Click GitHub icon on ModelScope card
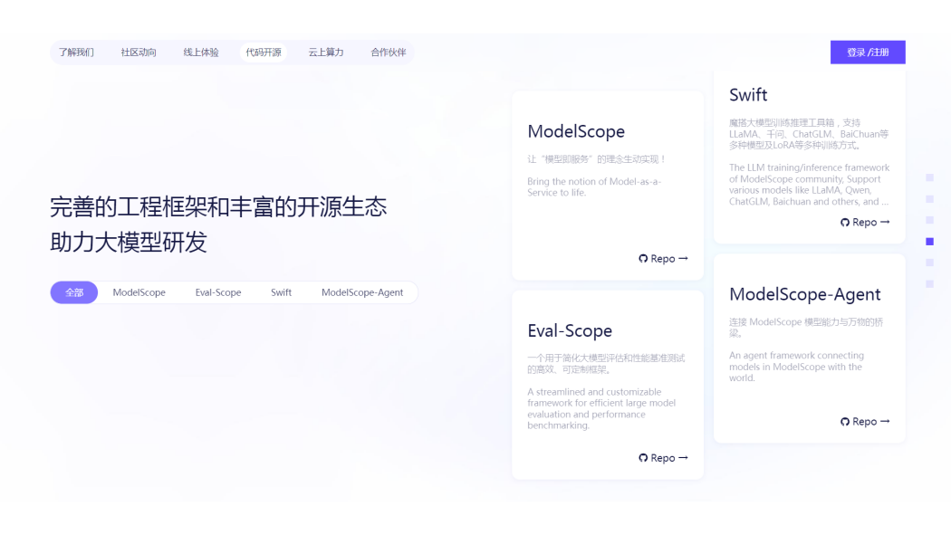Screen dimensions: 951x535 click(643, 259)
